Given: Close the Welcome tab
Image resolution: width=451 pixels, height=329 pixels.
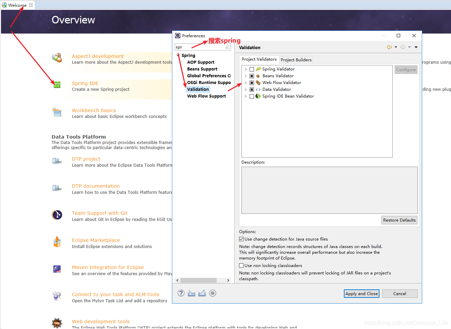Looking at the screenshot, I should 31,5.
